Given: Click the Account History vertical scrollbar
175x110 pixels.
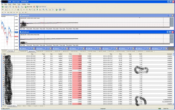Looking at the screenshot, I should tap(173, 79).
